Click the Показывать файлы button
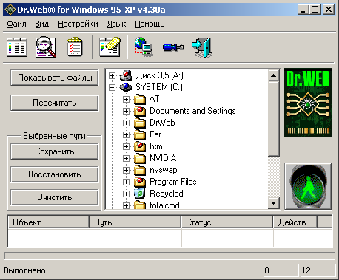Image resolution: width=339 pixels, height=280 pixels. coord(55,78)
